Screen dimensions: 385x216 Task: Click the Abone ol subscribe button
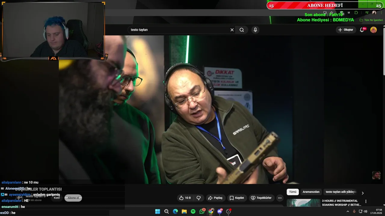coord(73,198)
